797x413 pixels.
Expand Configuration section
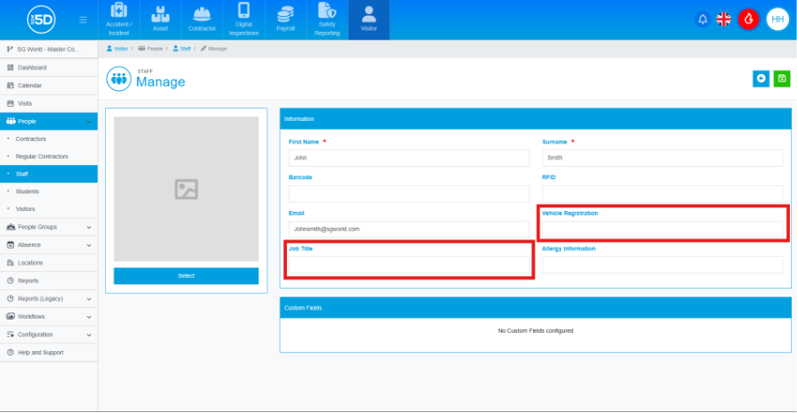tap(49, 334)
